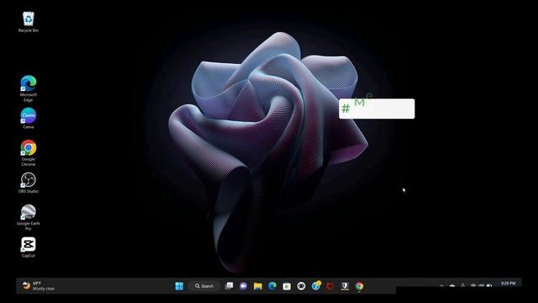The height and width of the screenshot is (303, 538).
Task: Expand the hidden system tray icons chevron
Action: tap(441, 286)
